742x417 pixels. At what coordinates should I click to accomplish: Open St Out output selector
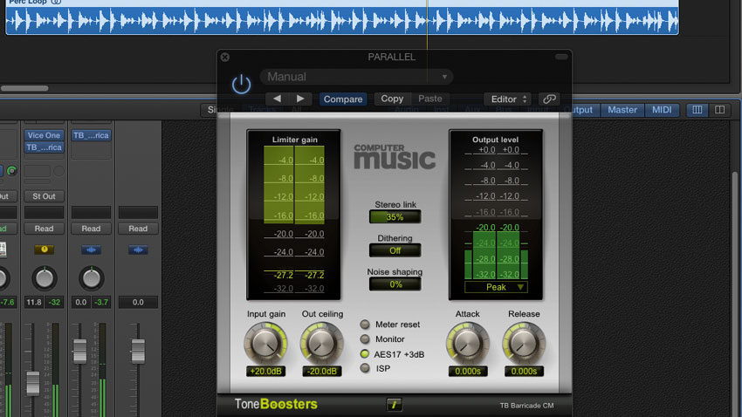[44, 196]
